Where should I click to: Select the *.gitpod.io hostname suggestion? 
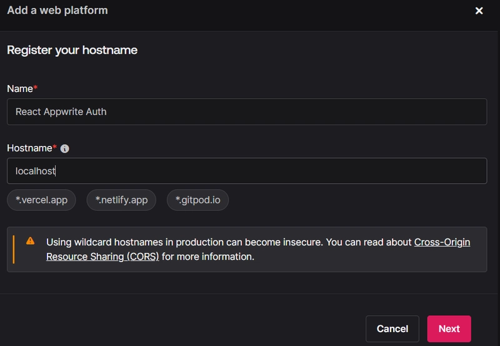pyautogui.click(x=197, y=200)
